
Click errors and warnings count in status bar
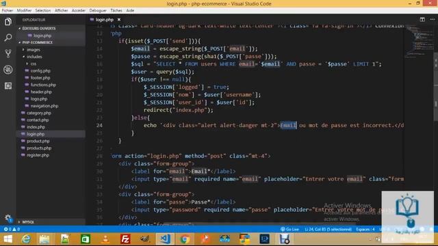(x=12, y=229)
